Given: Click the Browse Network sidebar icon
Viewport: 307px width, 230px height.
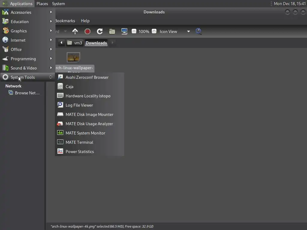Looking at the screenshot, I should (x=11, y=93).
